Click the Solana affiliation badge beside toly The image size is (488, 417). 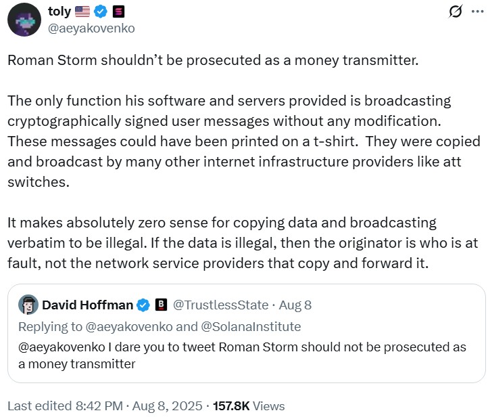click(118, 12)
